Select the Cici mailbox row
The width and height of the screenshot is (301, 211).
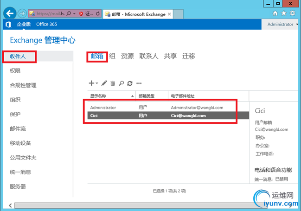(x=168, y=115)
